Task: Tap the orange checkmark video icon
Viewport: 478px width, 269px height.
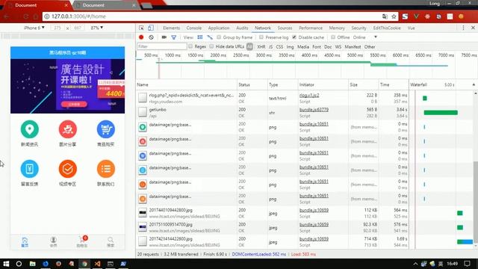Action: coord(68,169)
